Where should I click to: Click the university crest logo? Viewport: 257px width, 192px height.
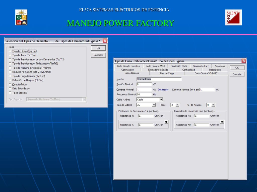click(x=21, y=17)
